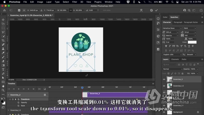Select the Pen tool
Screen dimensions: 204x115
(3, 74)
